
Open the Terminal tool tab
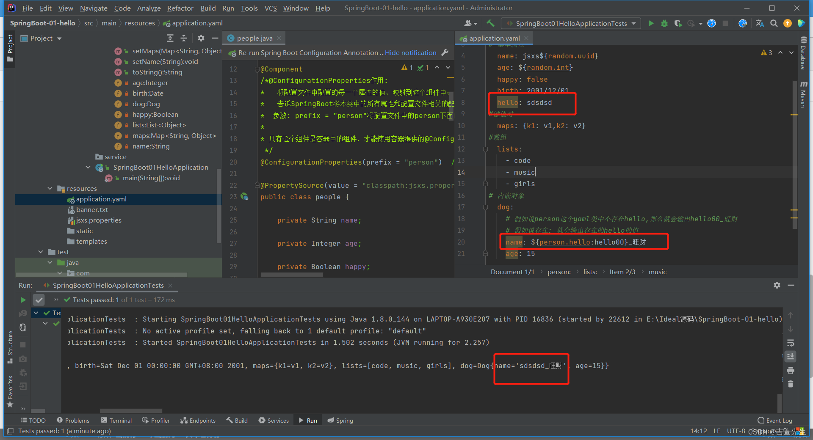point(116,420)
